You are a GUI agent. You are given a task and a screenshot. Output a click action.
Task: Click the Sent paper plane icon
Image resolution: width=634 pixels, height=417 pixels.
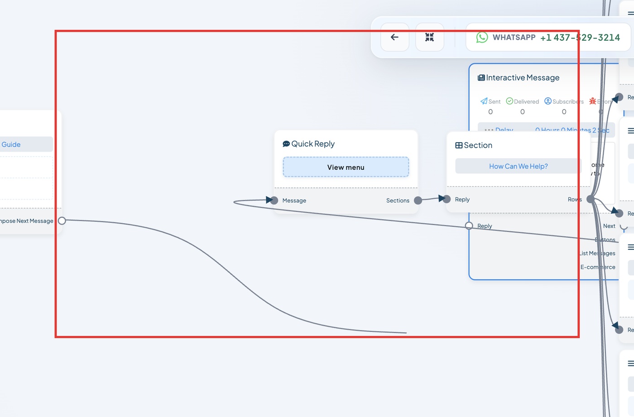click(x=484, y=101)
